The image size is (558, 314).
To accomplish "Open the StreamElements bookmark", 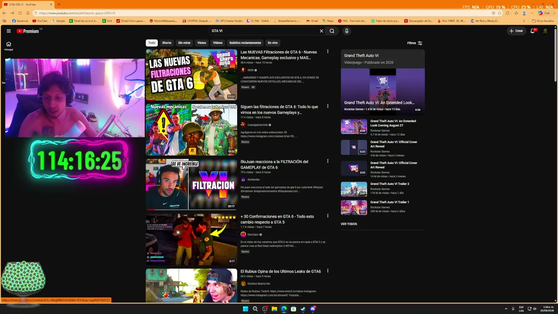I will tap(287, 21).
